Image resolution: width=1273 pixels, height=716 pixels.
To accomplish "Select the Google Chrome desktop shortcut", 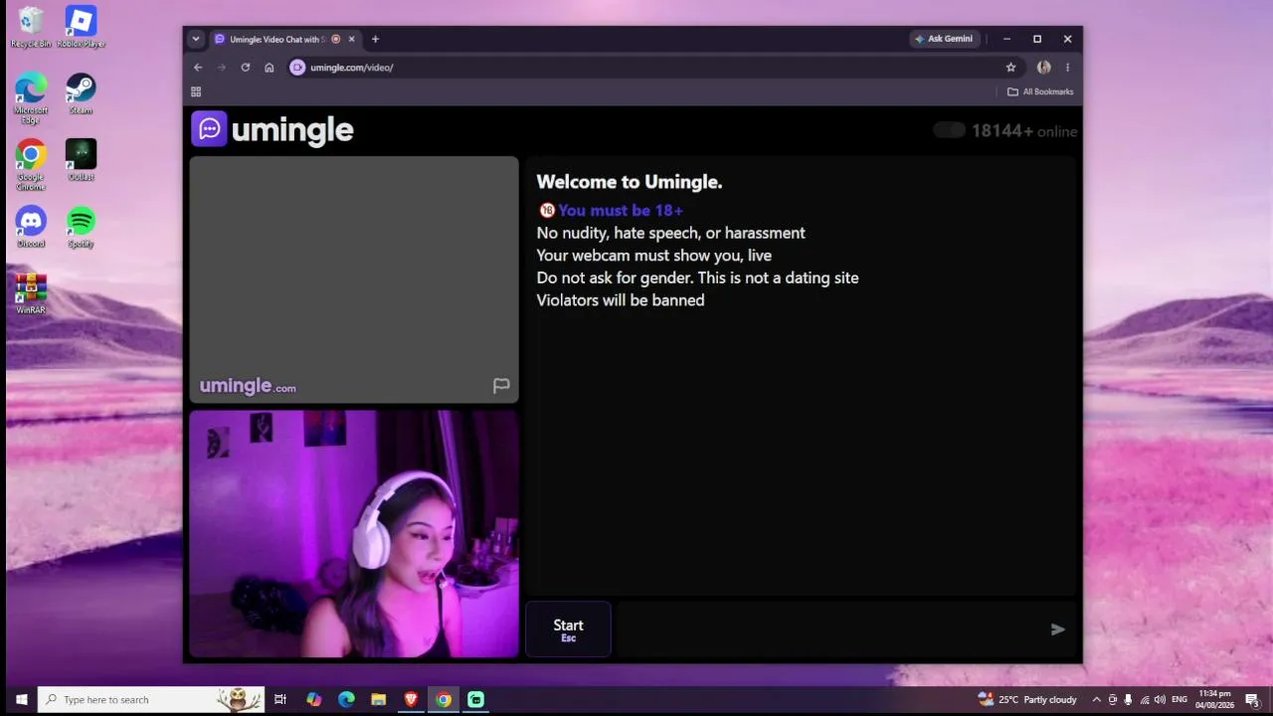I will (x=31, y=165).
